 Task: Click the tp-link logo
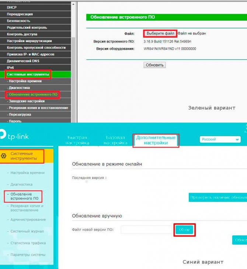pos(14,135)
